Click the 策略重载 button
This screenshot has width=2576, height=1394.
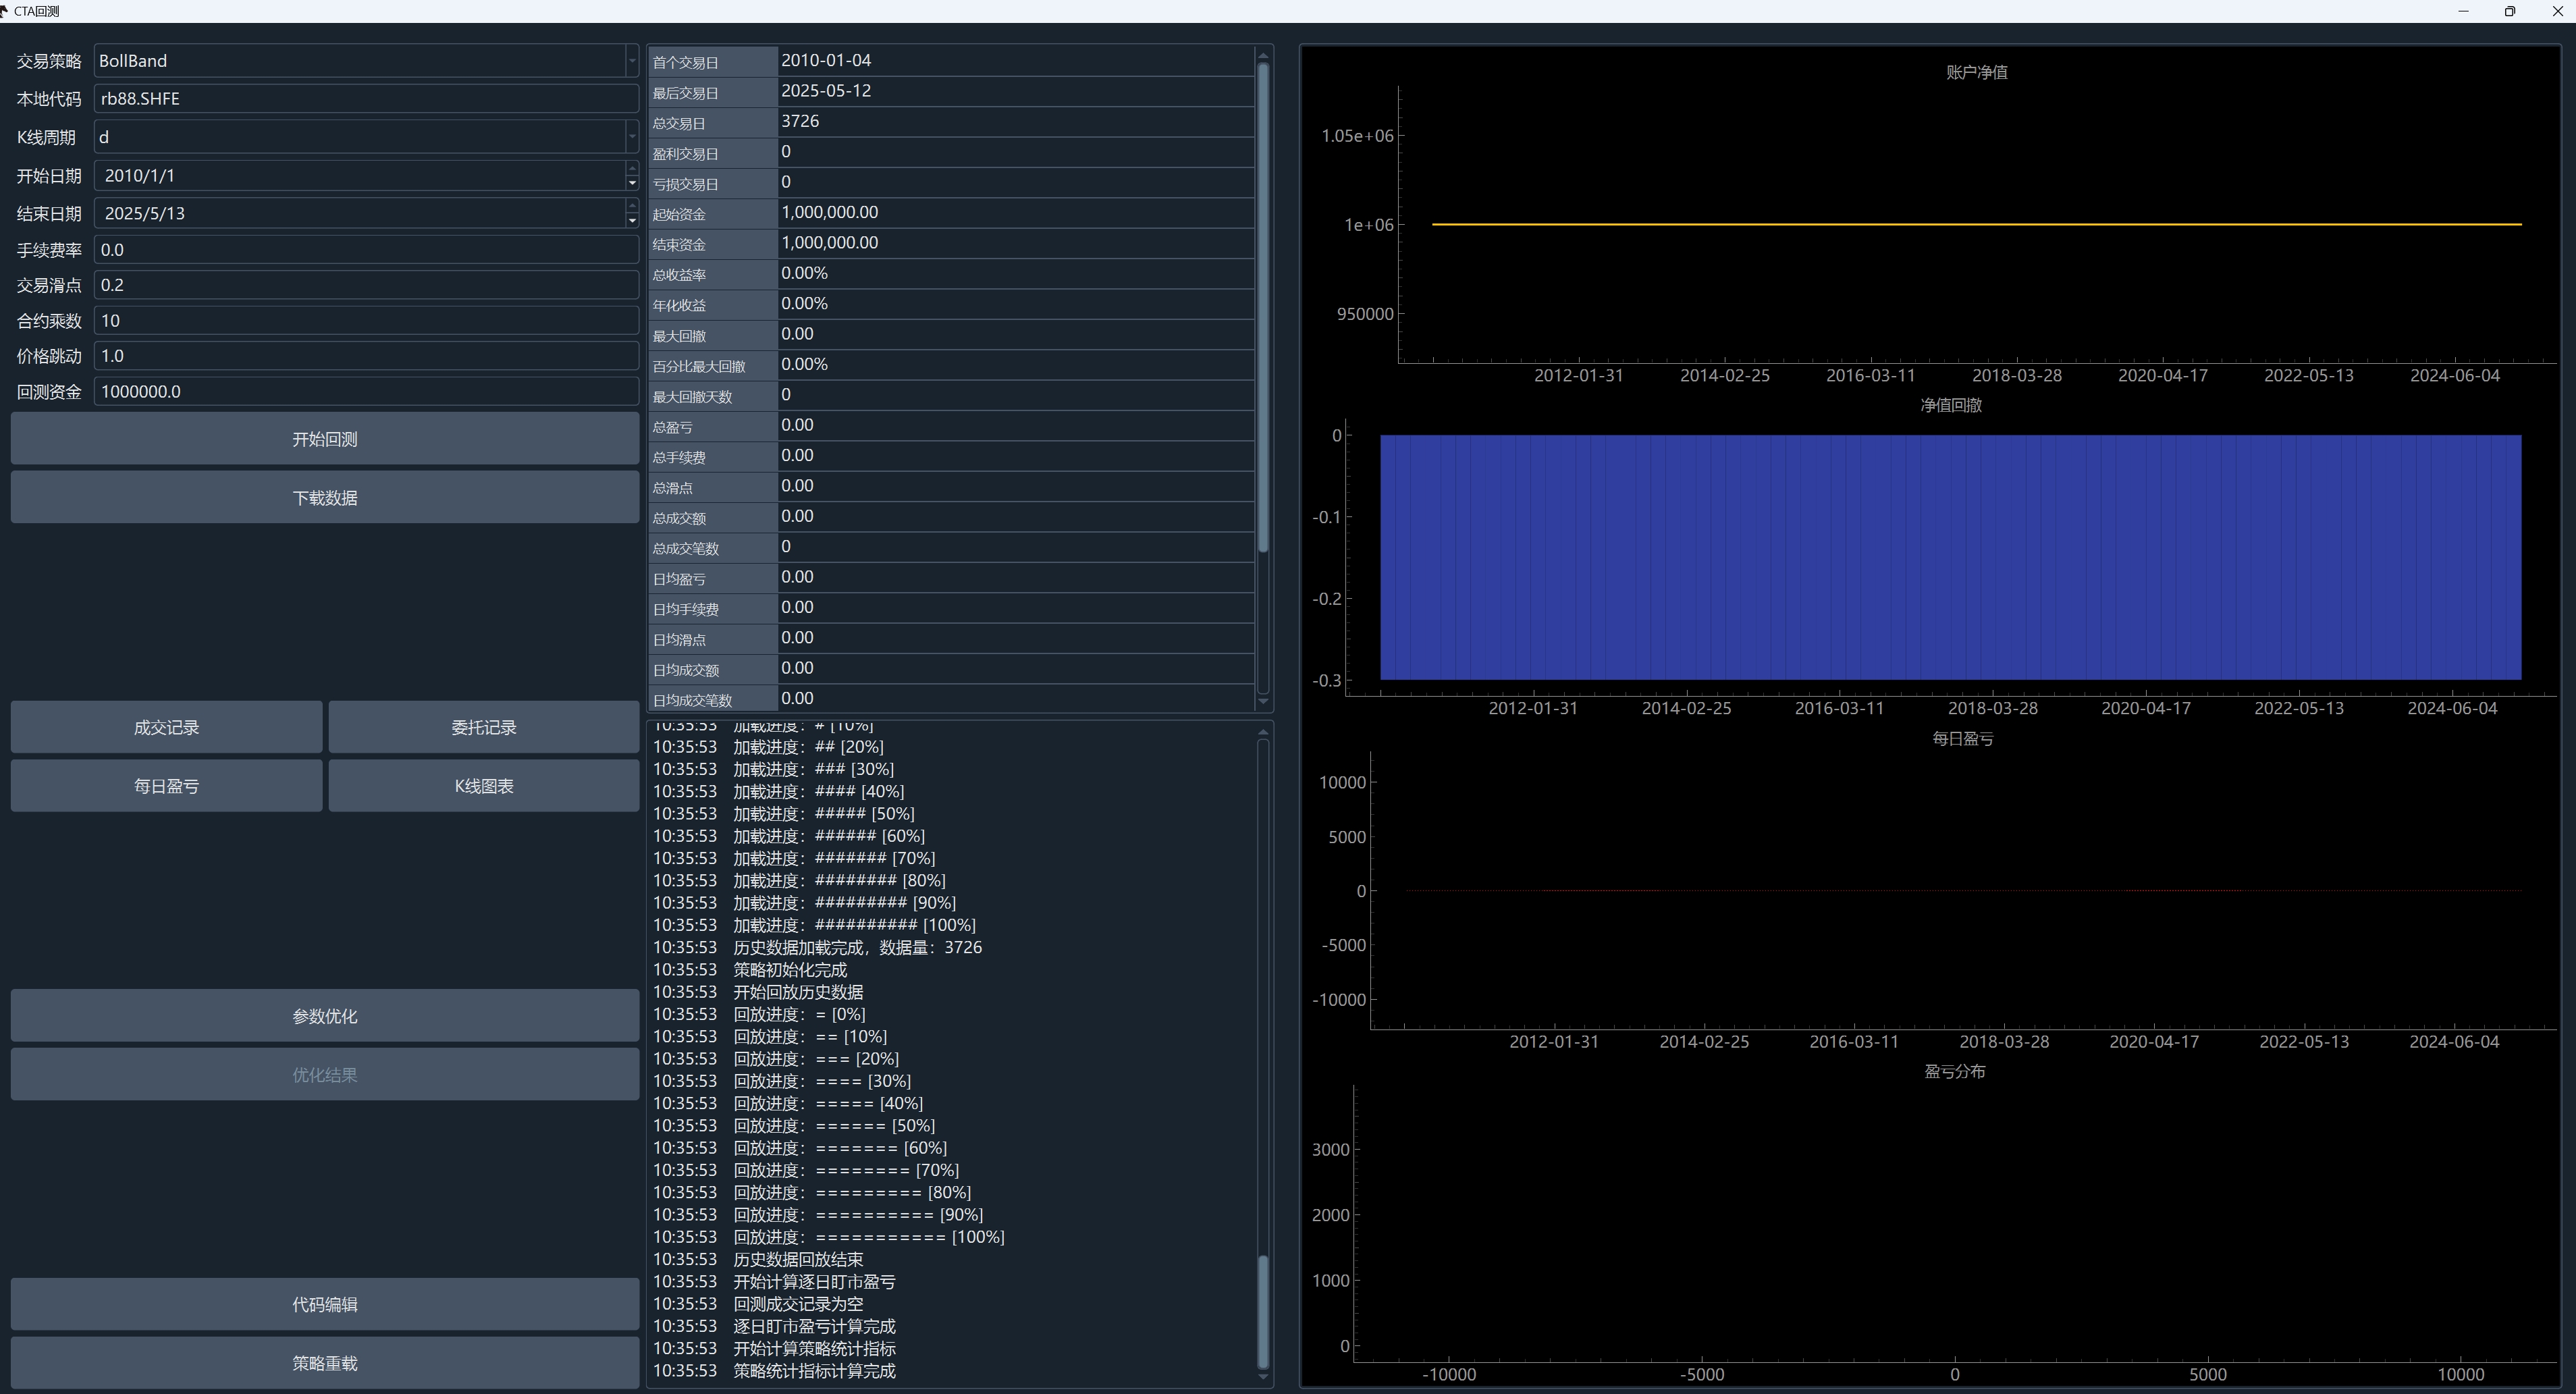(325, 1364)
